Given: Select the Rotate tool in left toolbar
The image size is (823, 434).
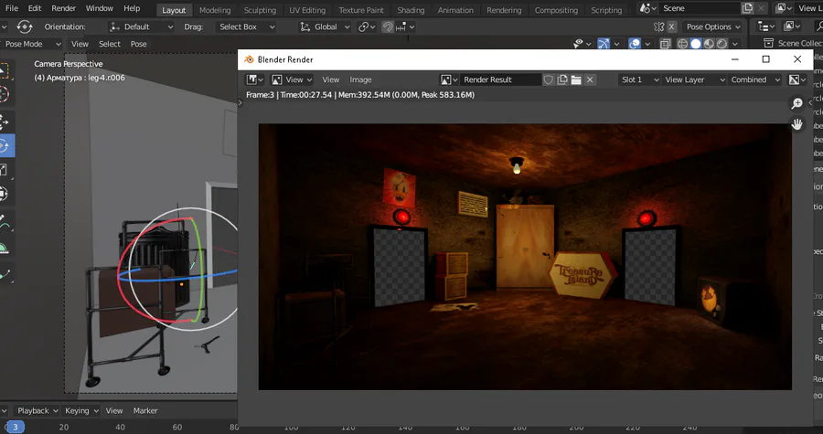Looking at the screenshot, I should tap(5, 145).
